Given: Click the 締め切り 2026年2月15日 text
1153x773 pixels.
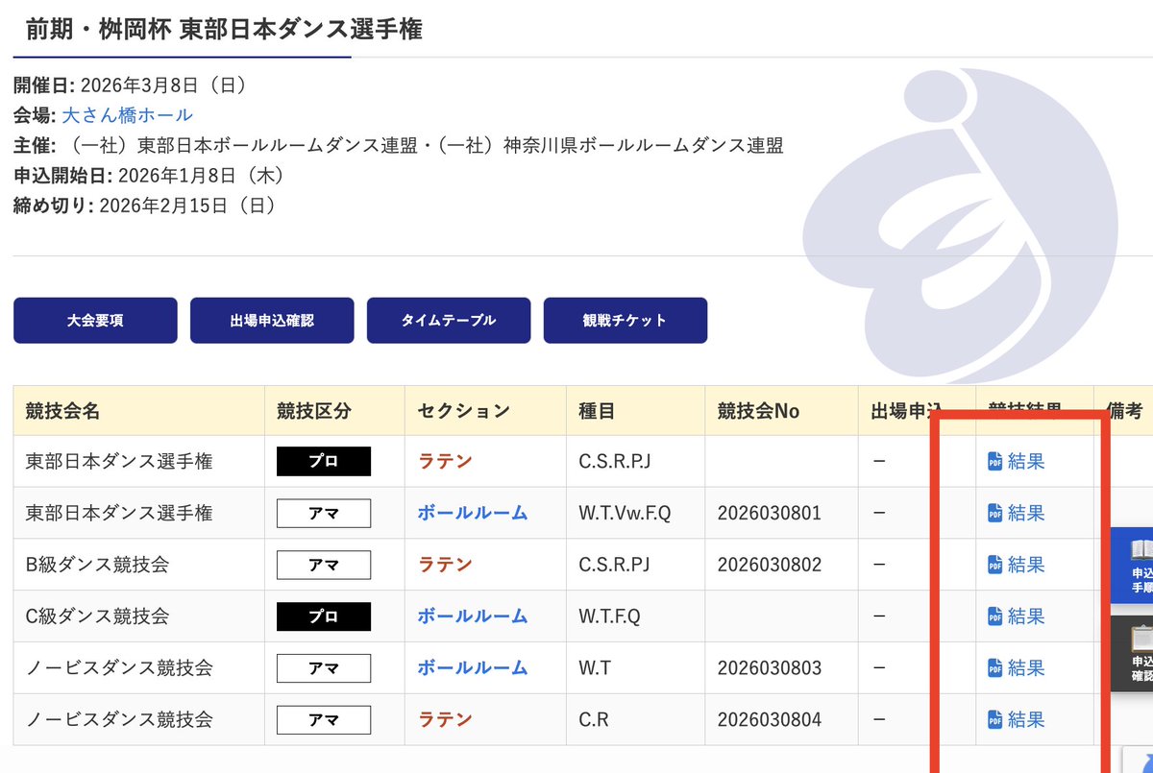Looking at the screenshot, I should click(x=145, y=205).
